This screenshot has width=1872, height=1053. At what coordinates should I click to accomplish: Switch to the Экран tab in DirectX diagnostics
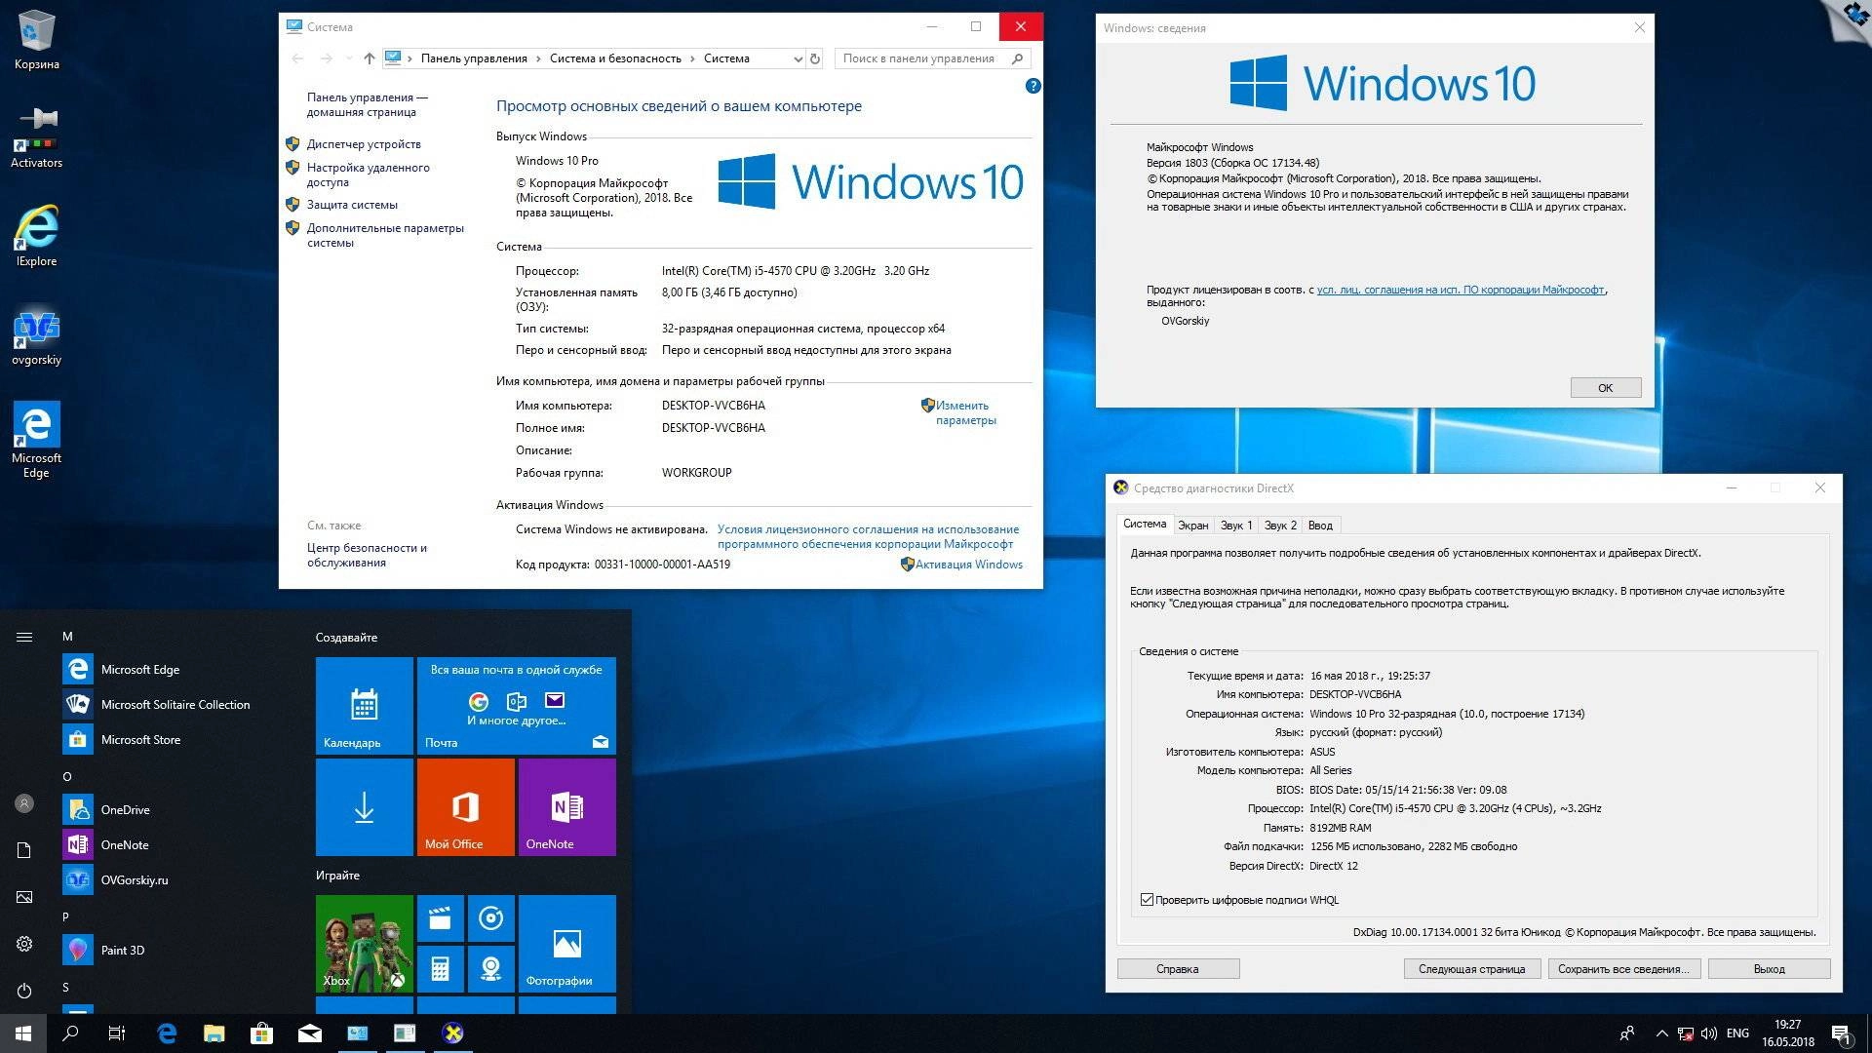click(1192, 526)
